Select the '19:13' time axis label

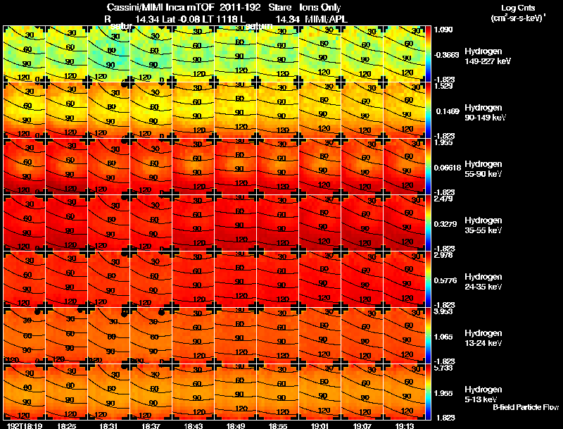(x=405, y=425)
